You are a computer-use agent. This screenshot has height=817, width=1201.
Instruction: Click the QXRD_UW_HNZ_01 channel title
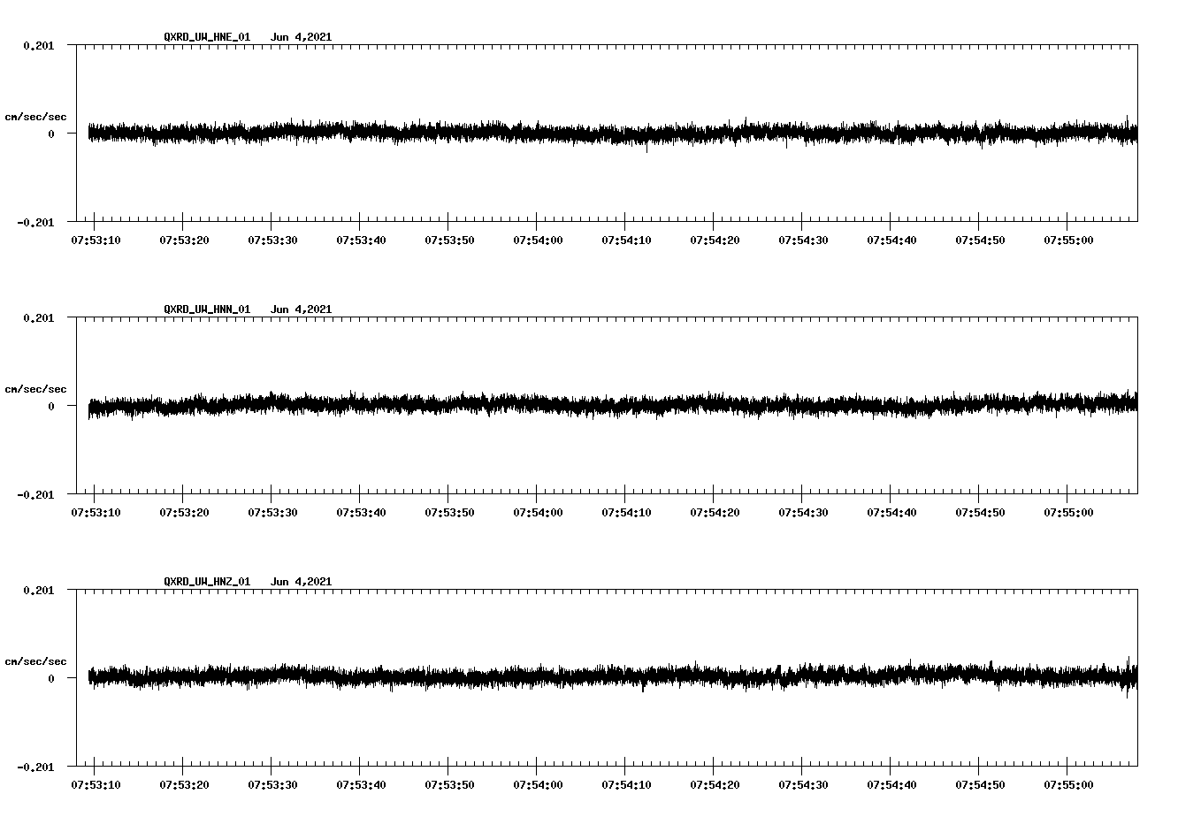point(207,582)
